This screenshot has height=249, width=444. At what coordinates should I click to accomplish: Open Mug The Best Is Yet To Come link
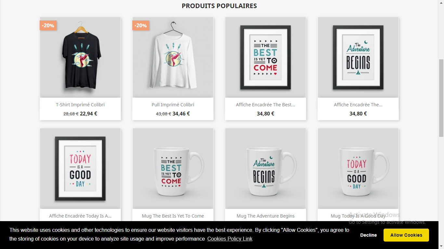tap(173, 216)
